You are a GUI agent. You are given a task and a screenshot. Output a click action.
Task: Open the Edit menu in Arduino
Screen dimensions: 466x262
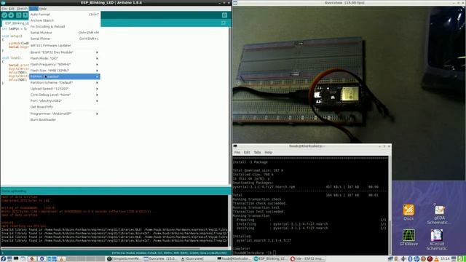point(12,9)
